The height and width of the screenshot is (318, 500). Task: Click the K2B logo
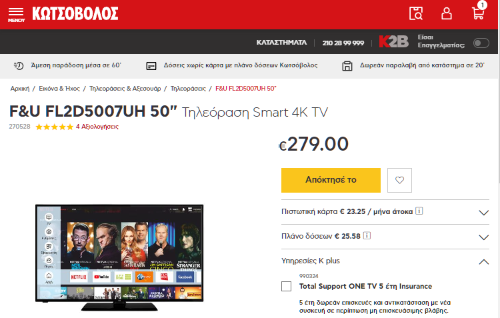point(393,41)
